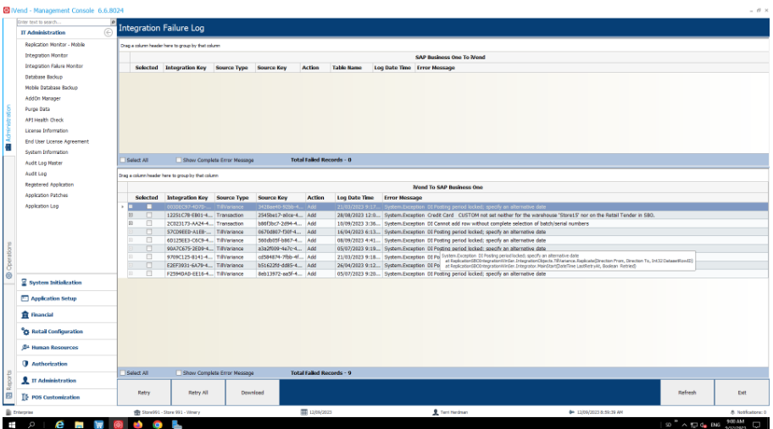
Task: Tick Select All in SAP Business One To iVend grid
Action: tap(123, 160)
